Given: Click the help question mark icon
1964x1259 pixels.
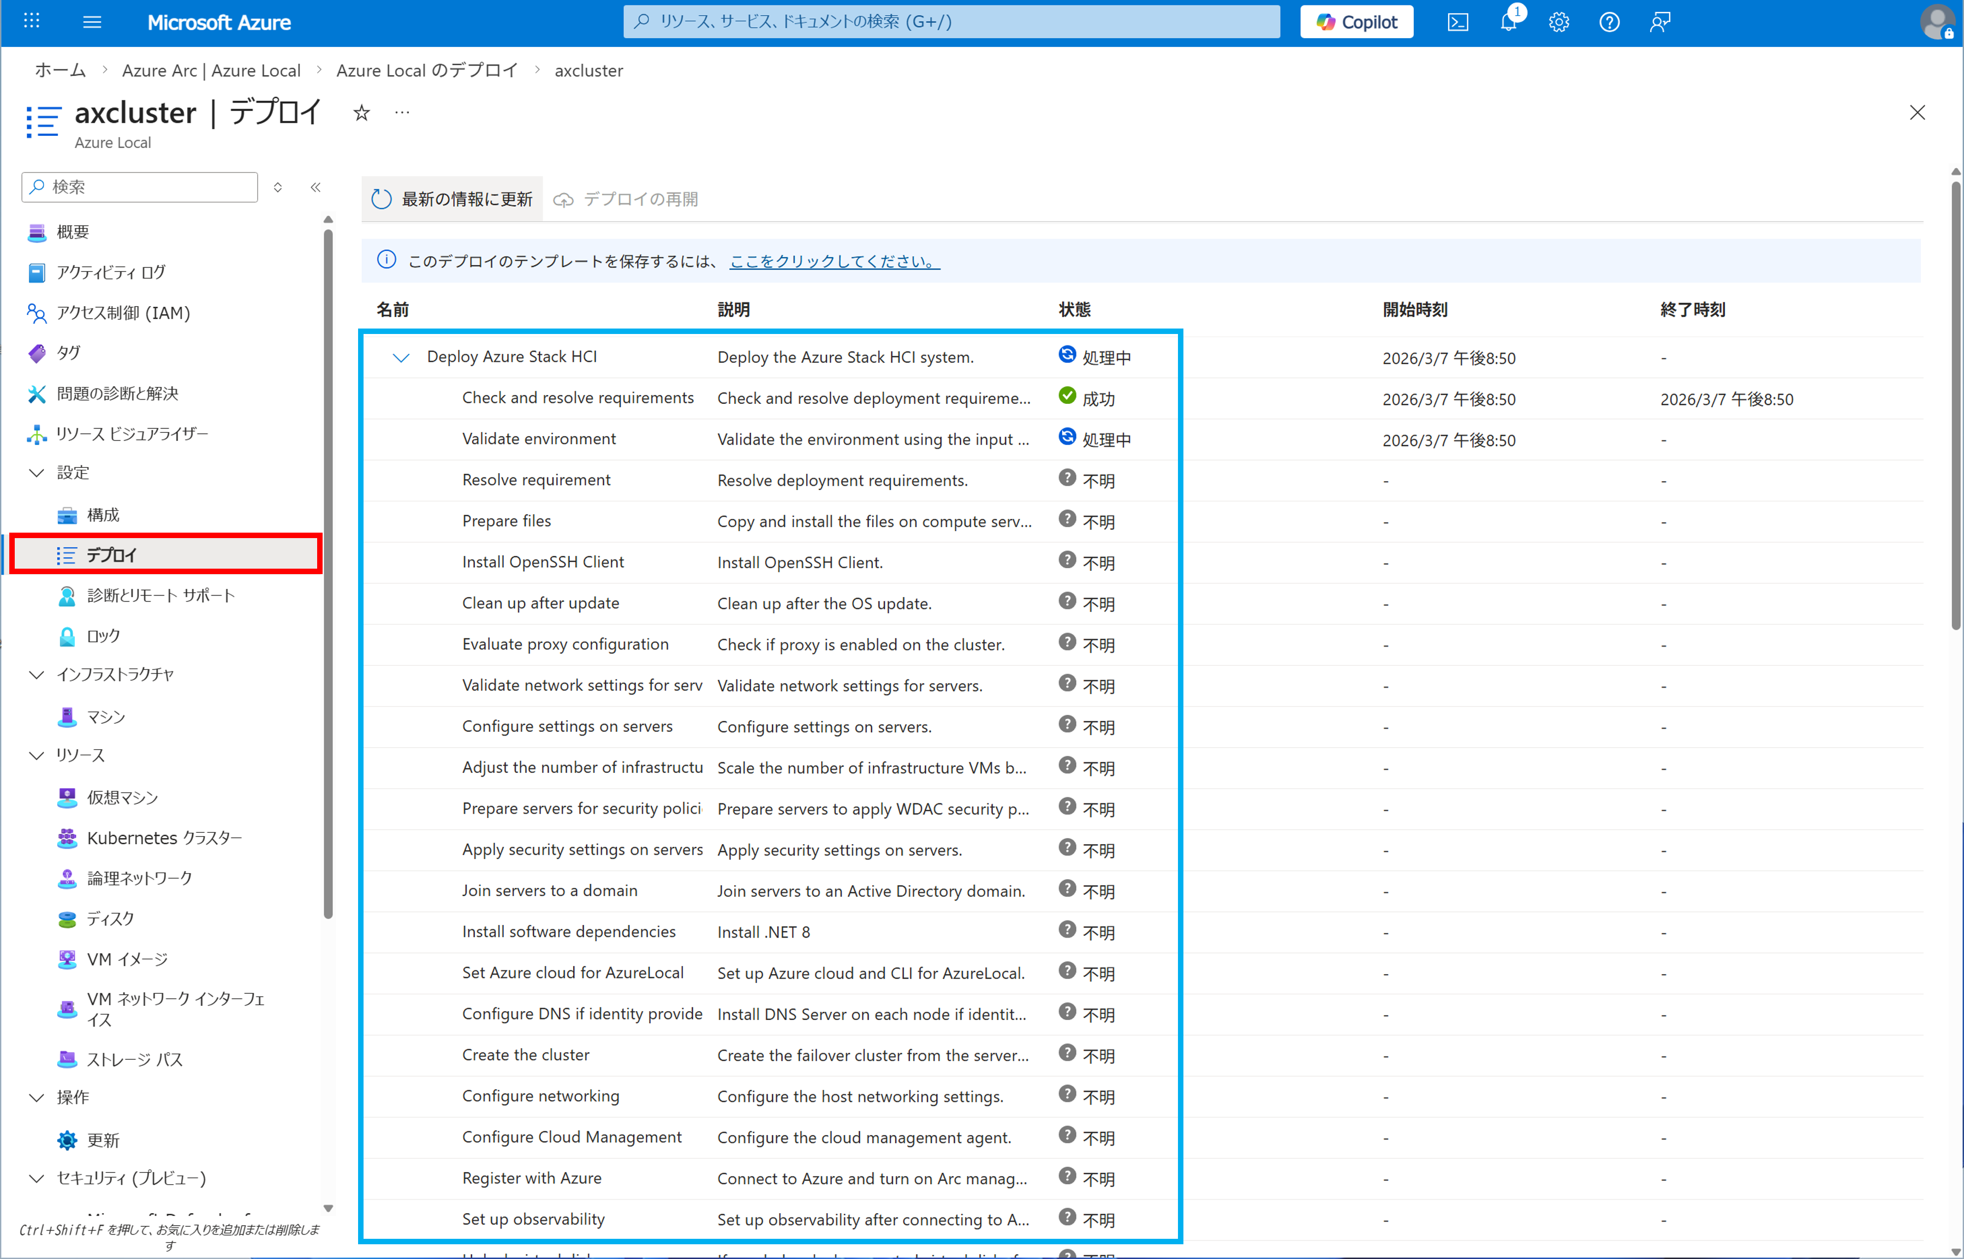Looking at the screenshot, I should point(1609,22).
